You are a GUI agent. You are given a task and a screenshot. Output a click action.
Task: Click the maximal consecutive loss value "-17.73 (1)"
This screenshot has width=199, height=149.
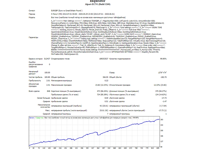162,111
